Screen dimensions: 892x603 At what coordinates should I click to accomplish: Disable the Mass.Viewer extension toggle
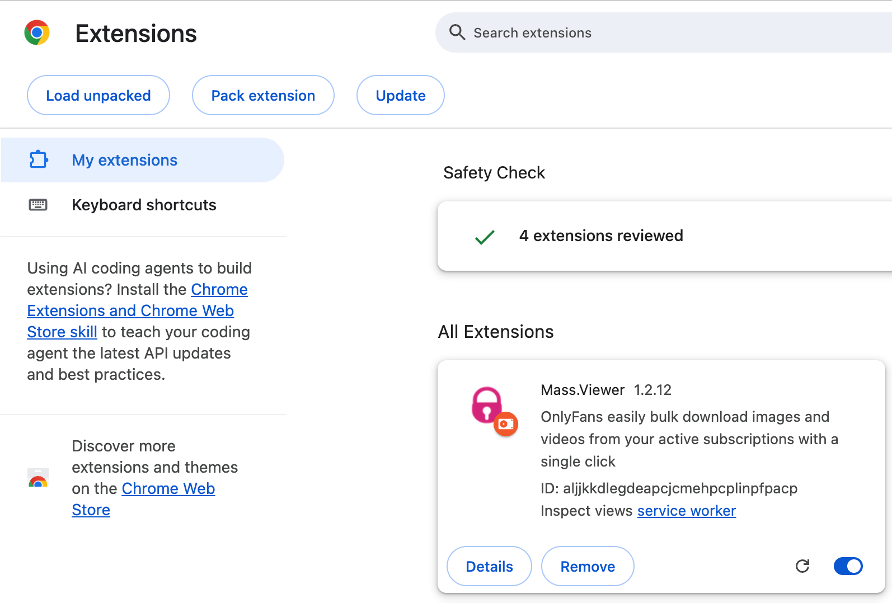848,566
